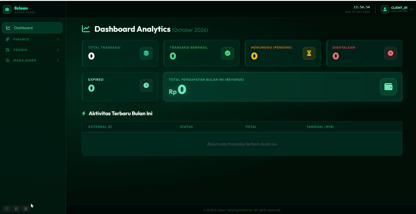Image resolution: width=416 pixels, height=214 pixels.
Task: Click the Status column header
Action: 186,127
